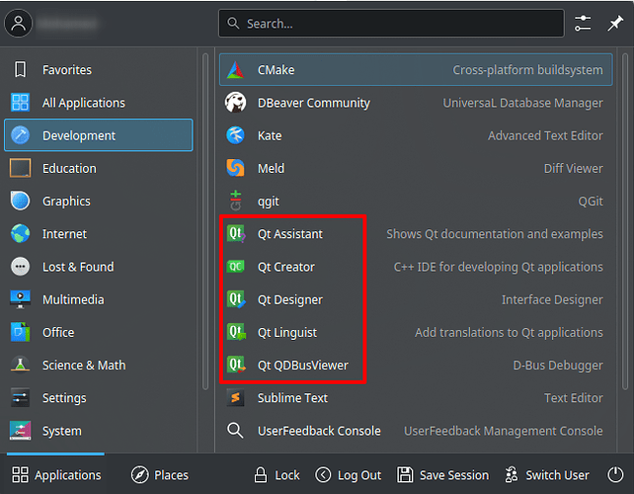Image resolution: width=634 pixels, height=494 pixels.
Task: Select the Development category
Action: pos(98,135)
